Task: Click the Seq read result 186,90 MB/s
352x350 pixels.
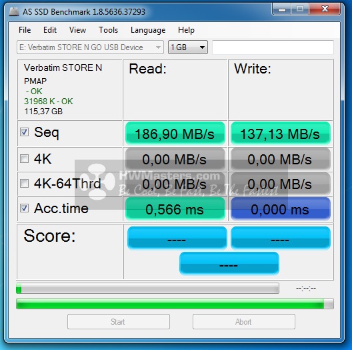Action: pos(175,134)
